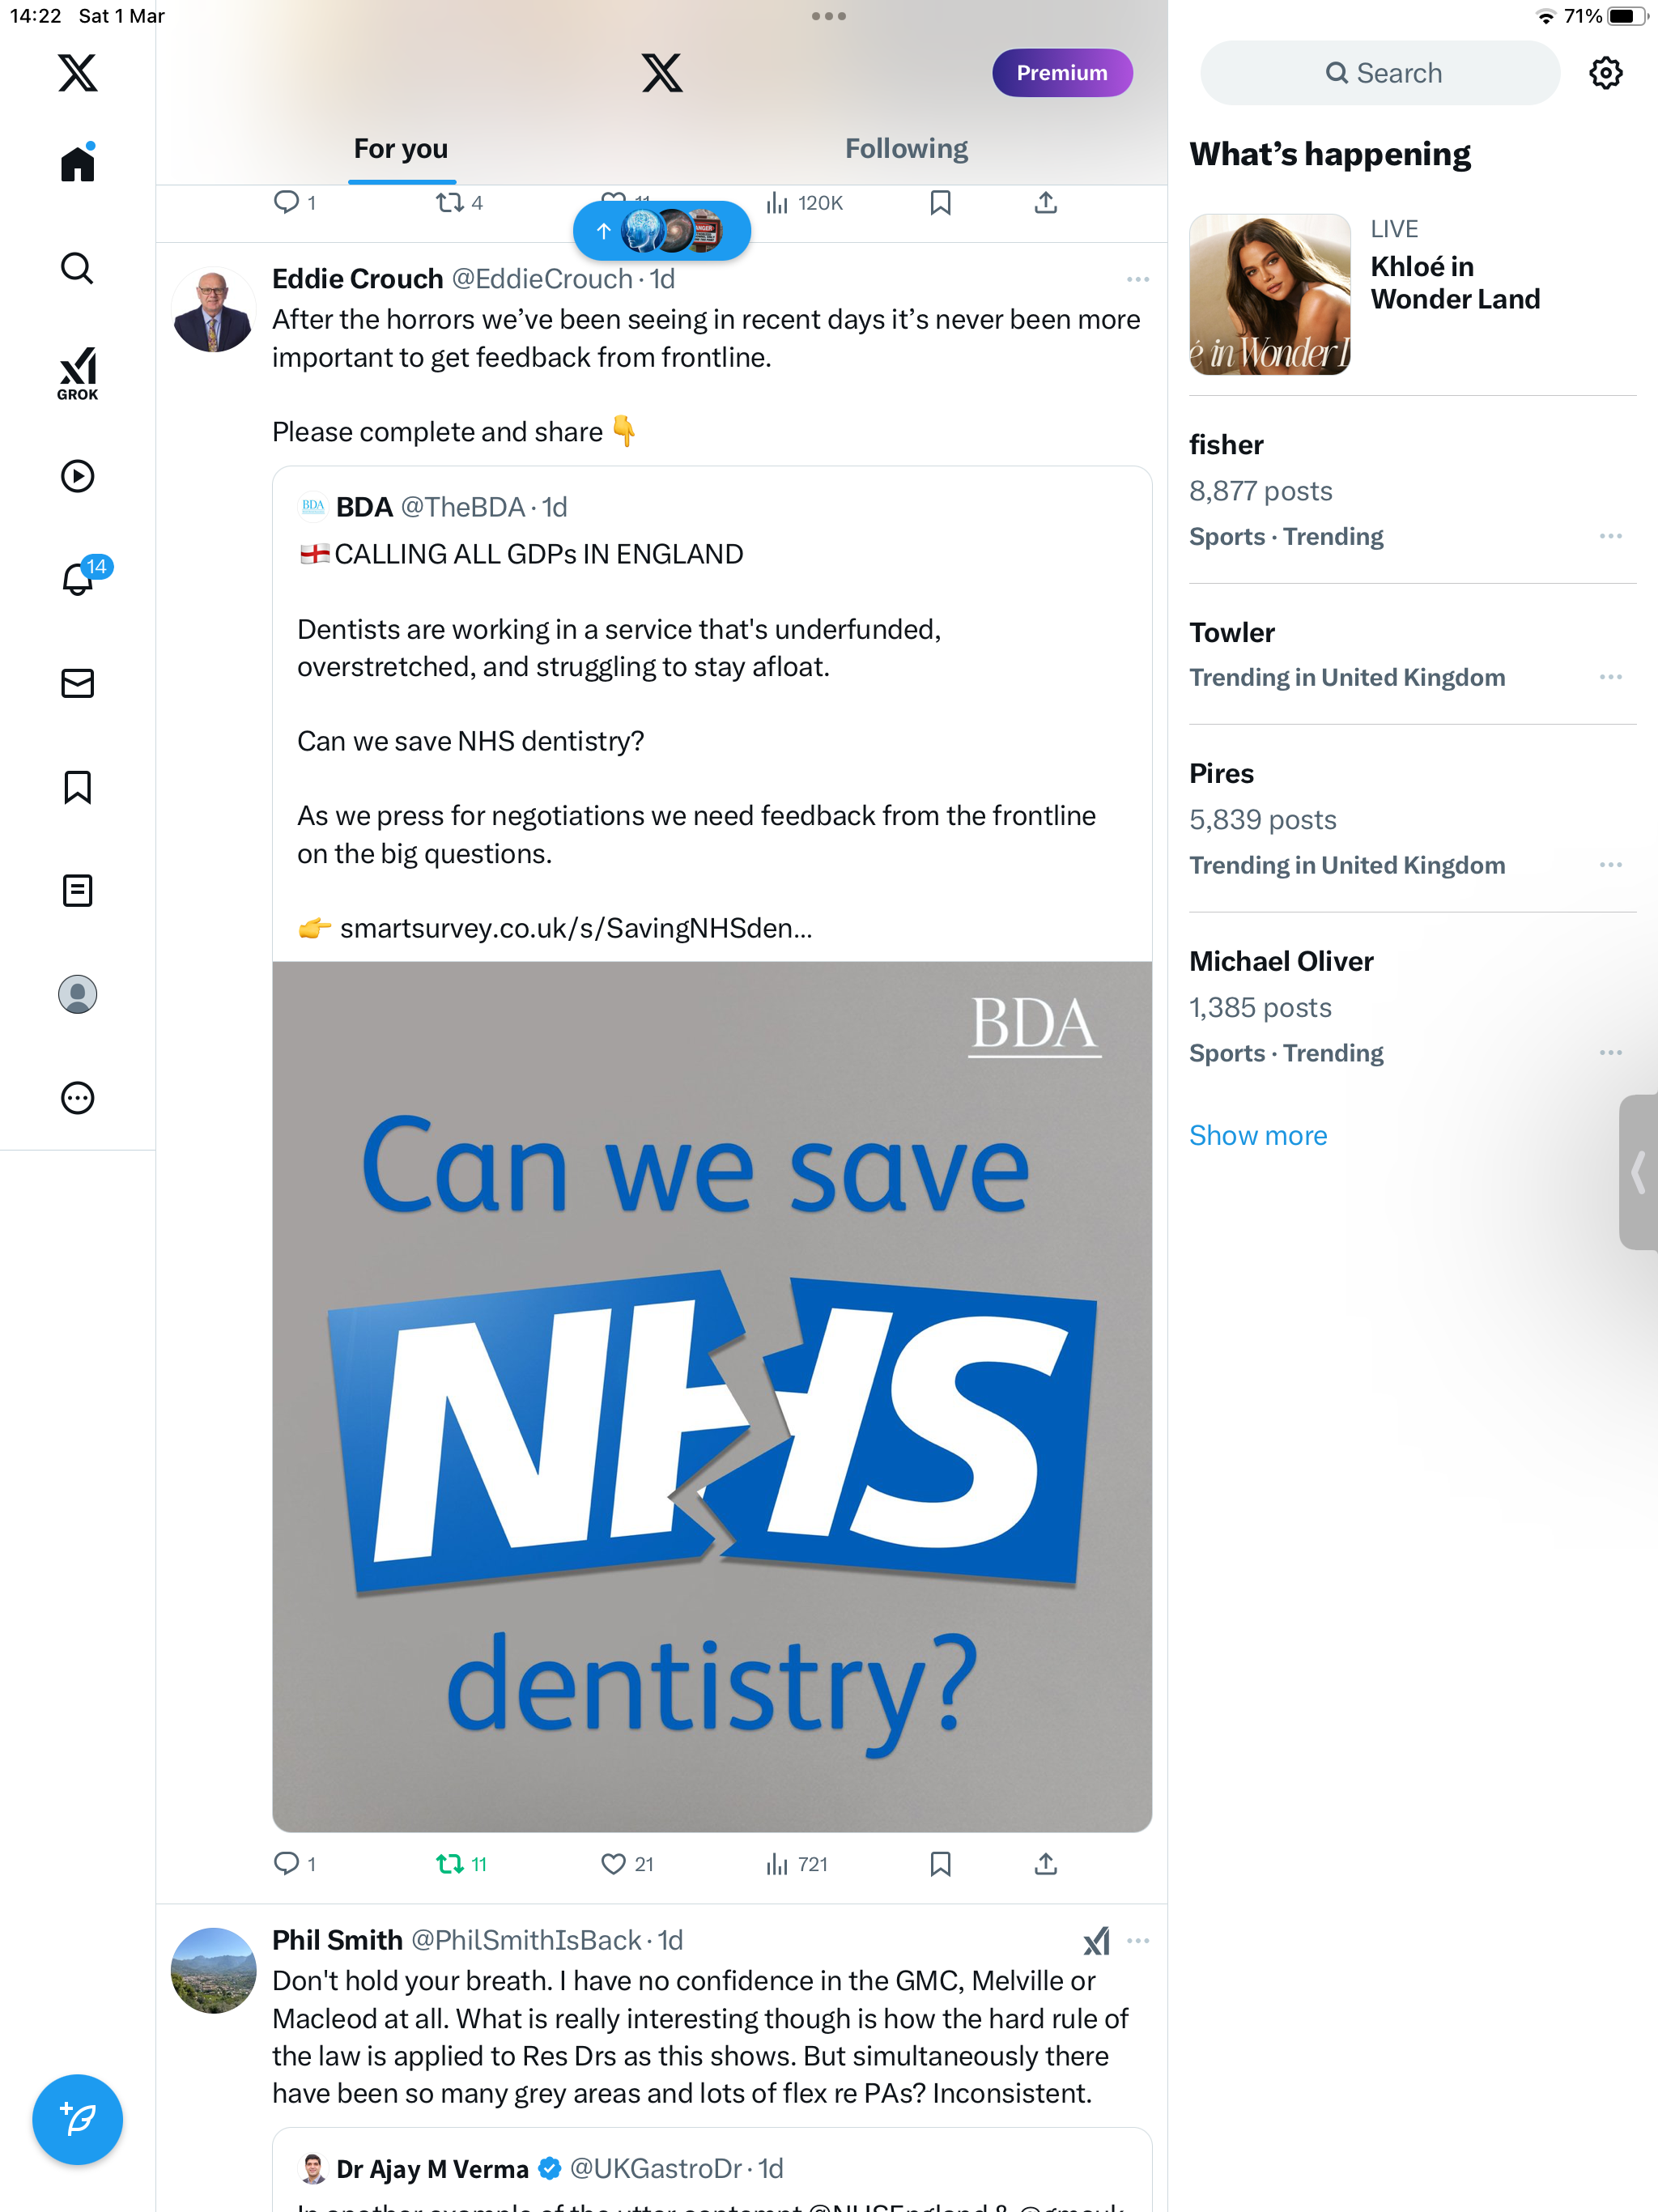This screenshot has height=2212, width=1658.
Task: Tap the Wi-Fi icon in status bar
Action: click(x=1545, y=16)
